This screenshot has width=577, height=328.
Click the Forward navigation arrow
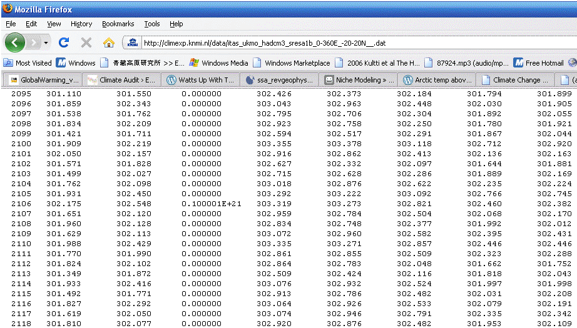[33, 42]
